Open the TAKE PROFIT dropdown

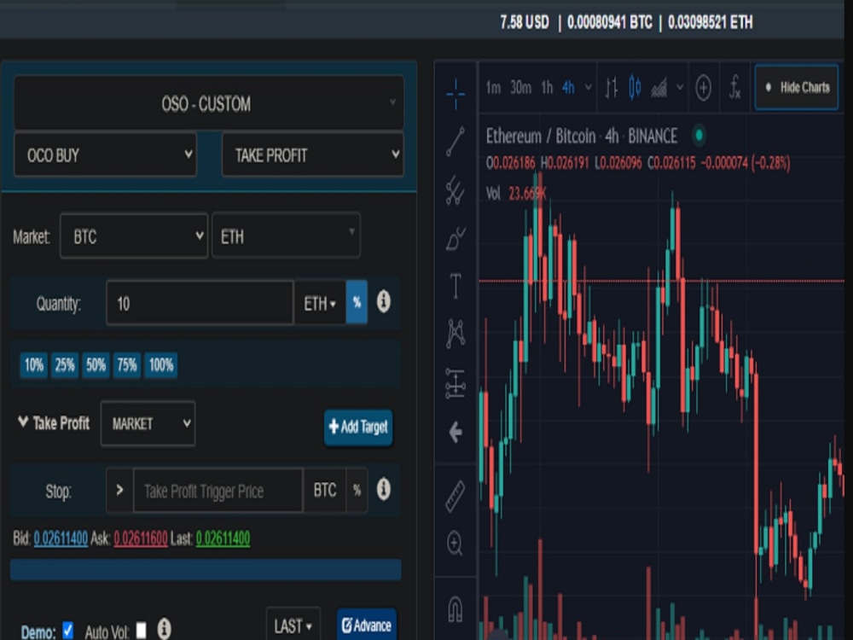[x=312, y=155]
